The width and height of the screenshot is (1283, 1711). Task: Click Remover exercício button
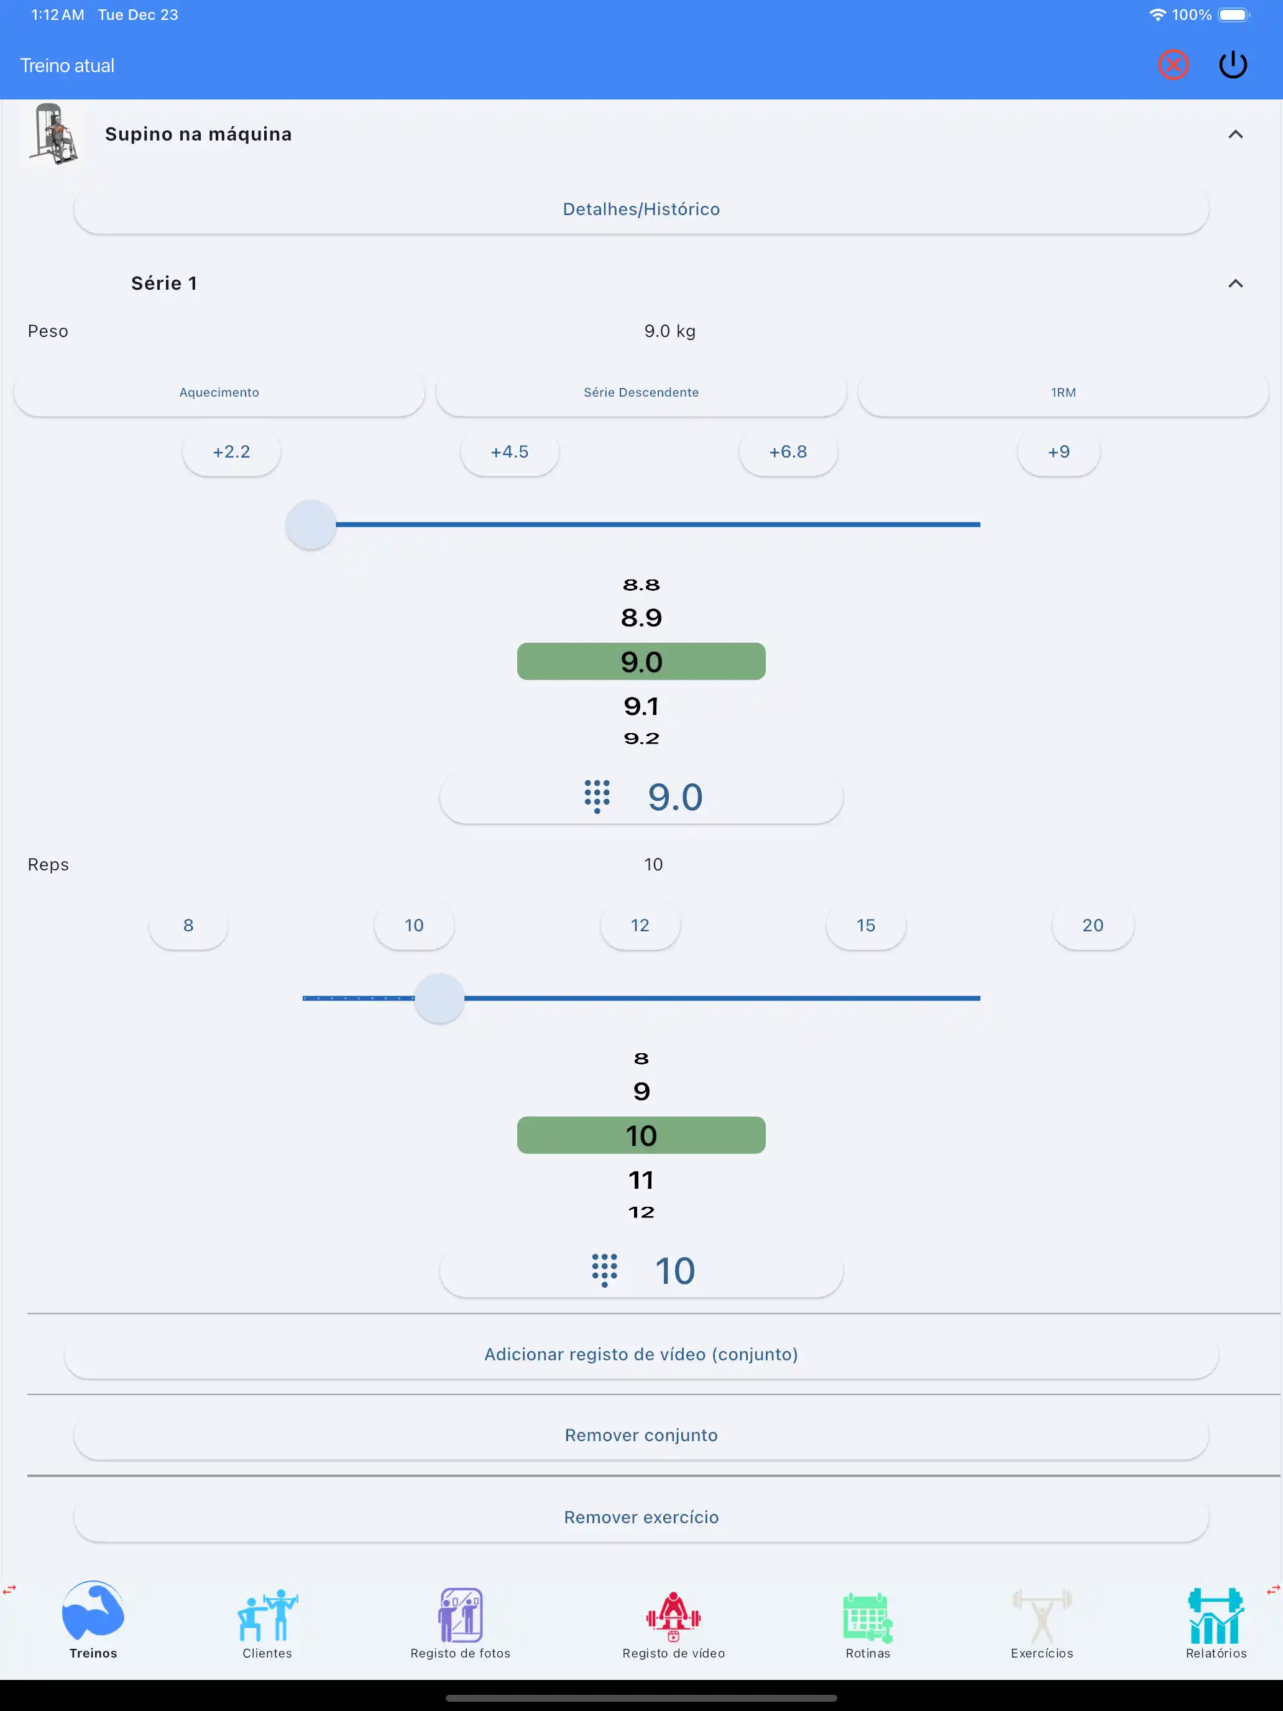point(641,1517)
